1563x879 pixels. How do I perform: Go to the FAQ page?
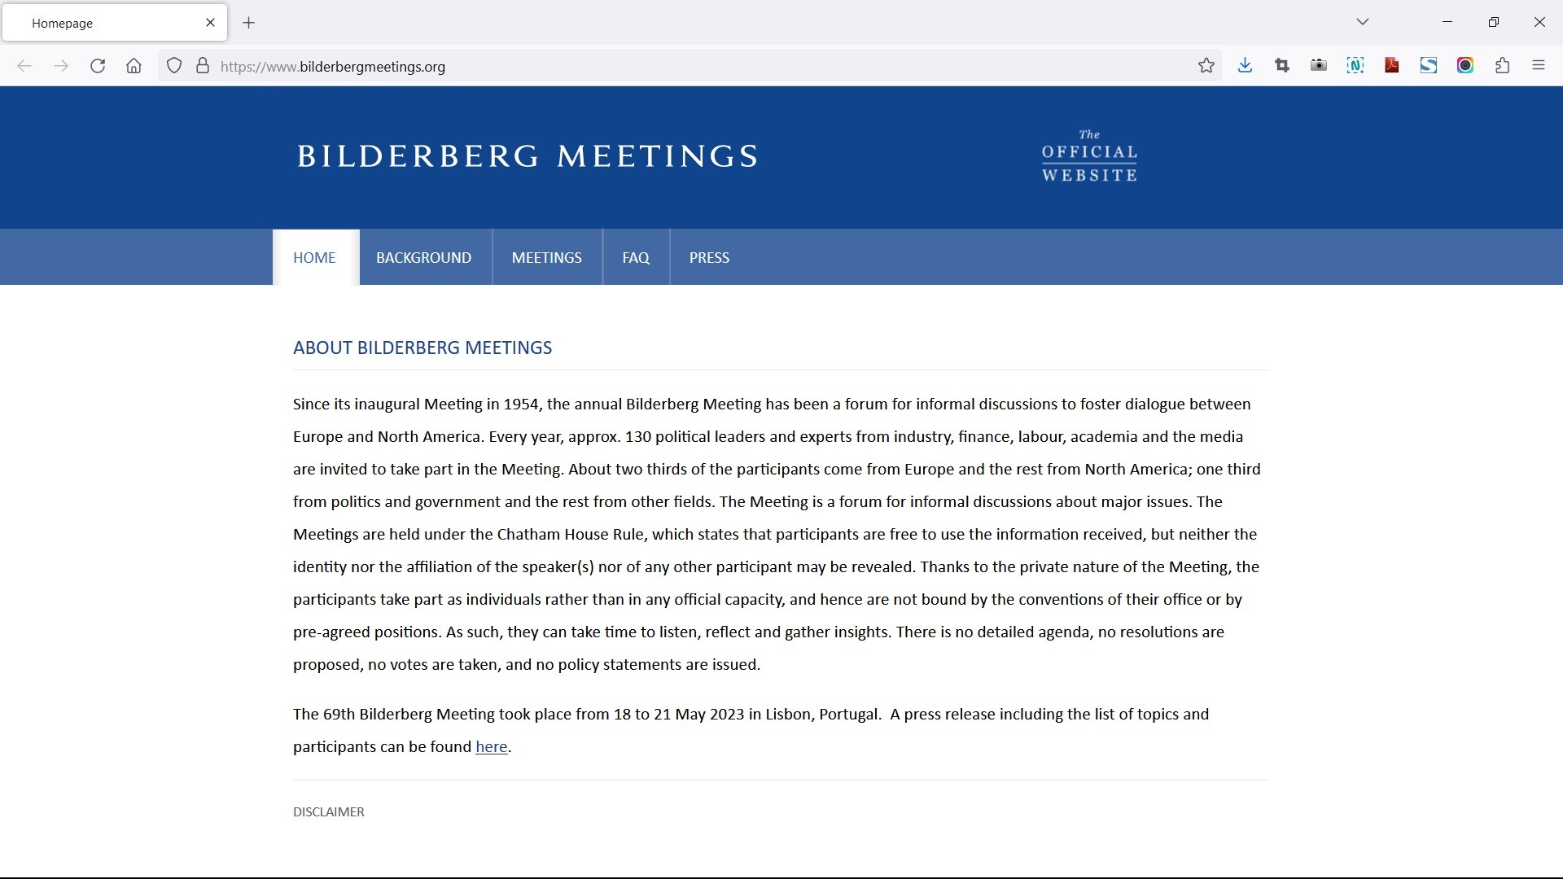click(636, 258)
